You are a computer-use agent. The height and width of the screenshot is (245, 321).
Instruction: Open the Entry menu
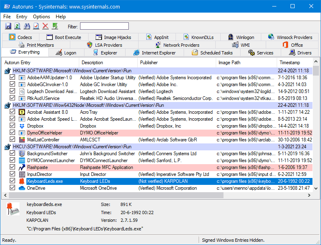22,17
